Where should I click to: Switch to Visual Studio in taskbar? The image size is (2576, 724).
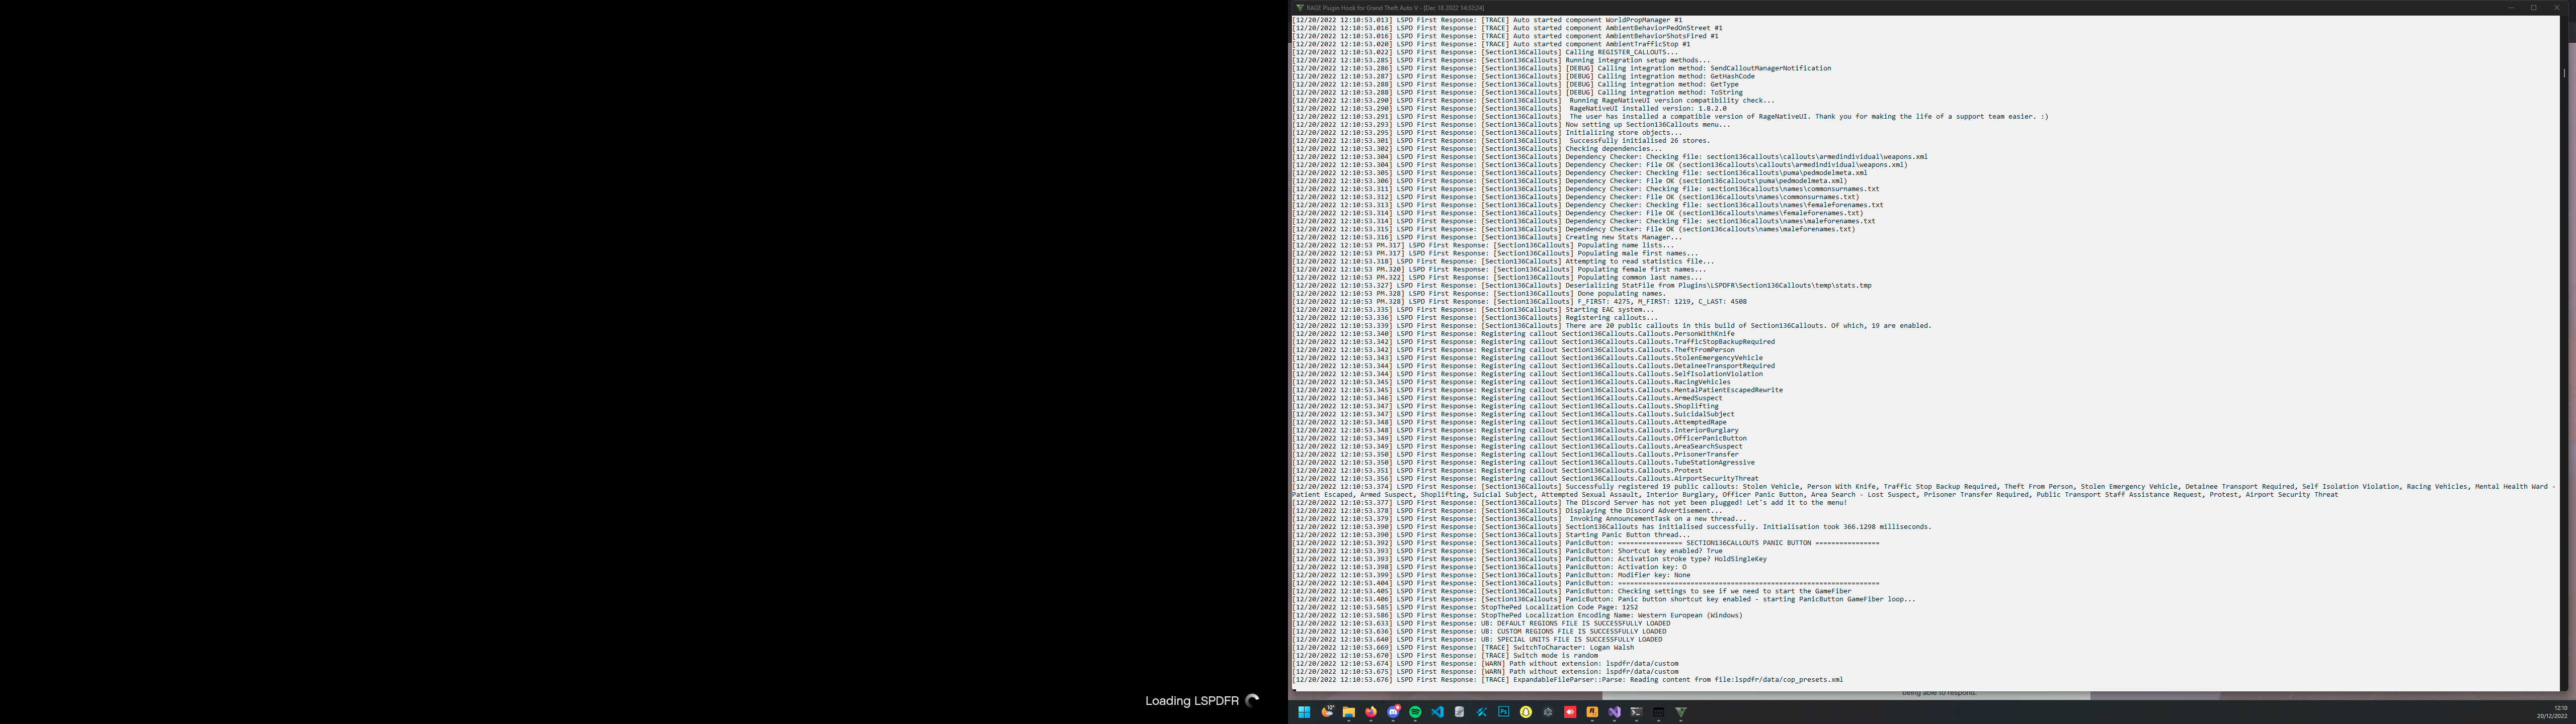pos(1614,712)
